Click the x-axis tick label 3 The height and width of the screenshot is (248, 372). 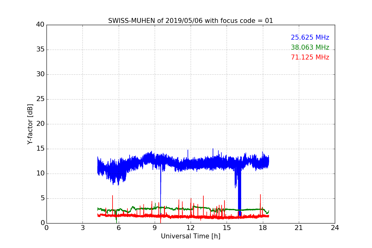(82, 228)
